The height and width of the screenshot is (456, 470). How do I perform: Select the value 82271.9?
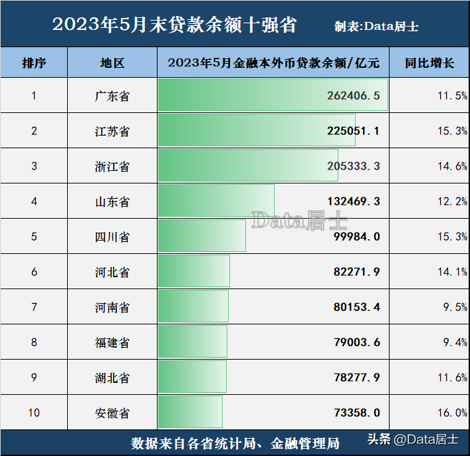pyautogui.click(x=357, y=272)
